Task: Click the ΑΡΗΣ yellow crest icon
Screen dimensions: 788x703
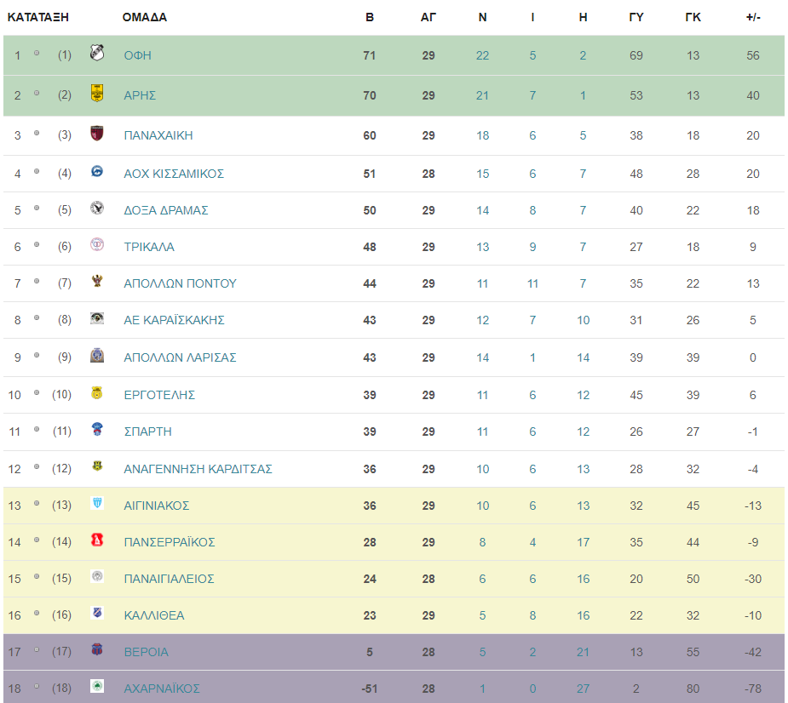Action: tap(97, 93)
